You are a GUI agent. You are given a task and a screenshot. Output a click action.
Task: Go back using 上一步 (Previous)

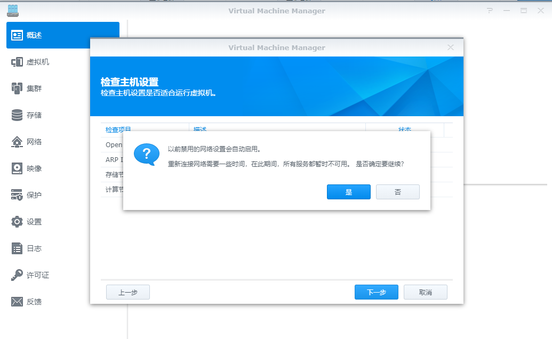click(127, 292)
